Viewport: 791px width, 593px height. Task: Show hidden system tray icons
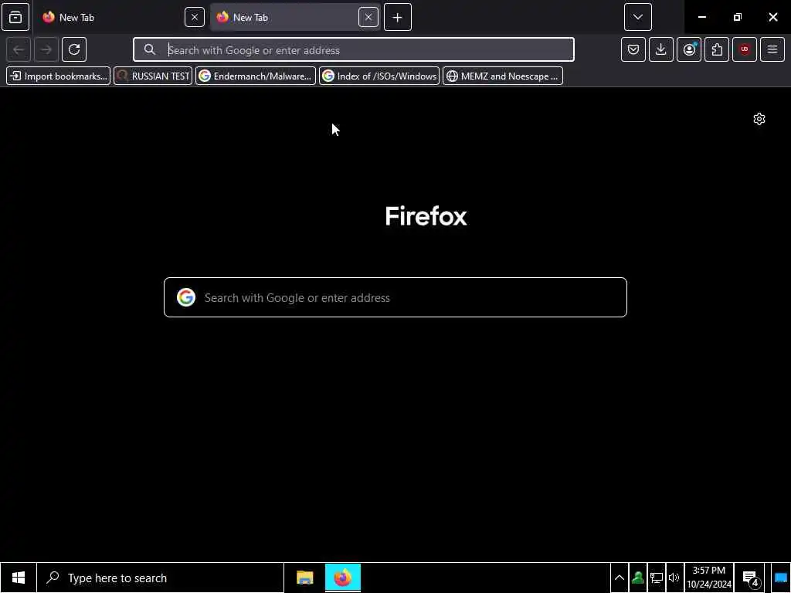pyautogui.click(x=619, y=578)
